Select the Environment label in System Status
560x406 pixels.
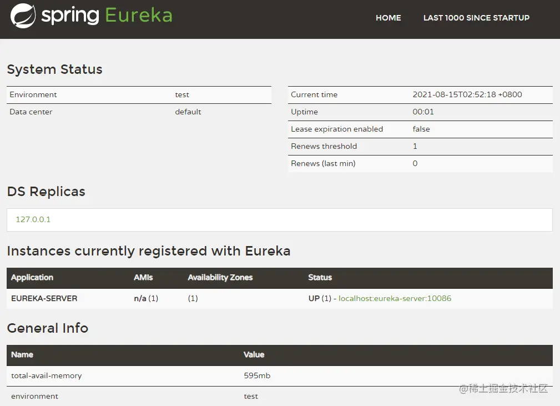[33, 95]
